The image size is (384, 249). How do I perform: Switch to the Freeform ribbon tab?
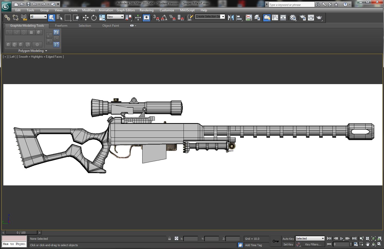point(61,26)
